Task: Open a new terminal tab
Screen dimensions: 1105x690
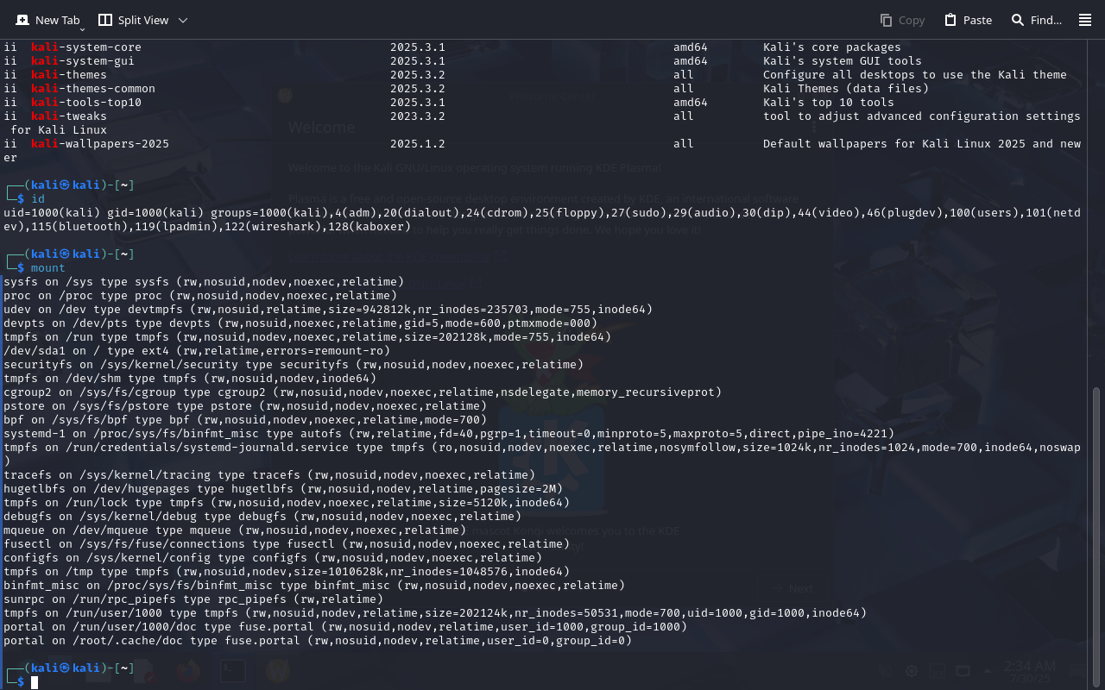Action: coord(47,20)
